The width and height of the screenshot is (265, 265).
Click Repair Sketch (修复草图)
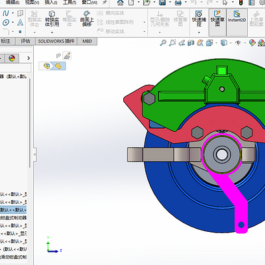click(180, 19)
